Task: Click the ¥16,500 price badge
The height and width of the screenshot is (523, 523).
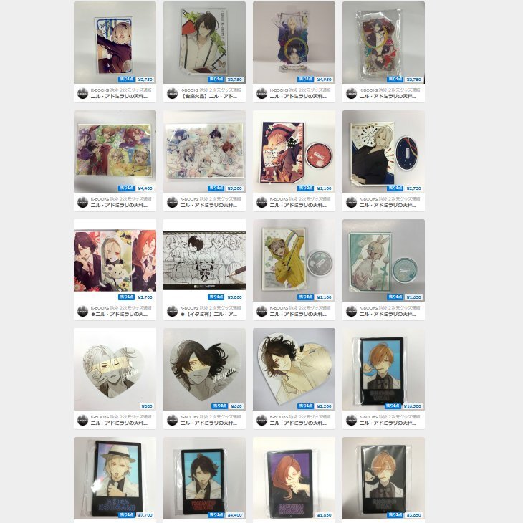Action: (x=412, y=406)
